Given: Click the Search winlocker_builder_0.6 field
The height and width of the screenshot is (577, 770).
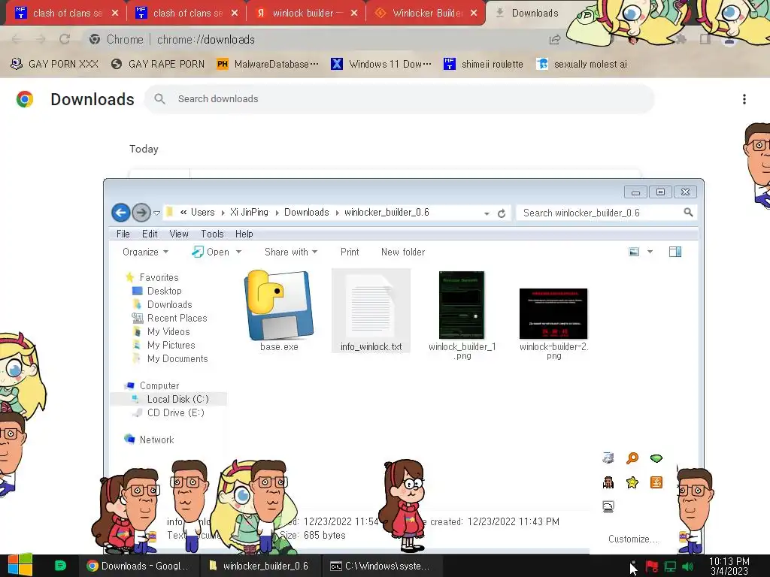Looking at the screenshot, I should 607,213.
